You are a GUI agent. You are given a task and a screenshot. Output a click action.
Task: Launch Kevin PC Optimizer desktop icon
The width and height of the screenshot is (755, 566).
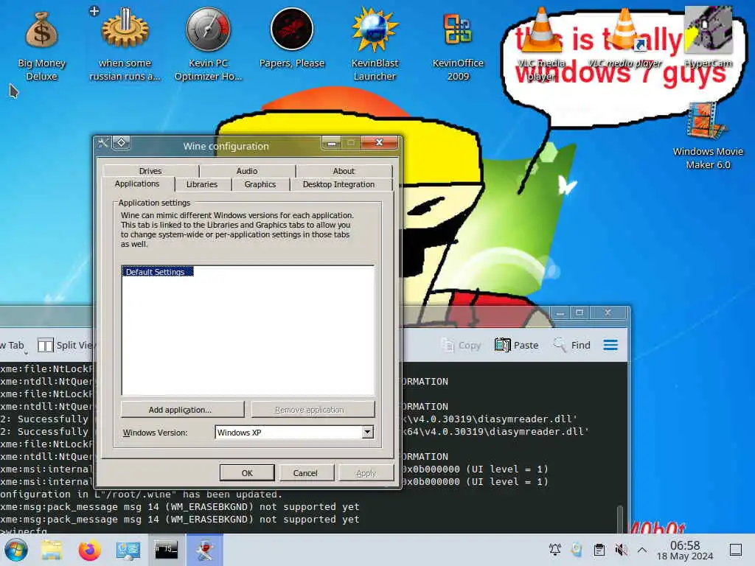coord(208,44)
